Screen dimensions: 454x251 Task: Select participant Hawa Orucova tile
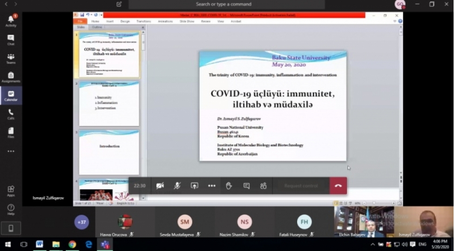[125, 222]
